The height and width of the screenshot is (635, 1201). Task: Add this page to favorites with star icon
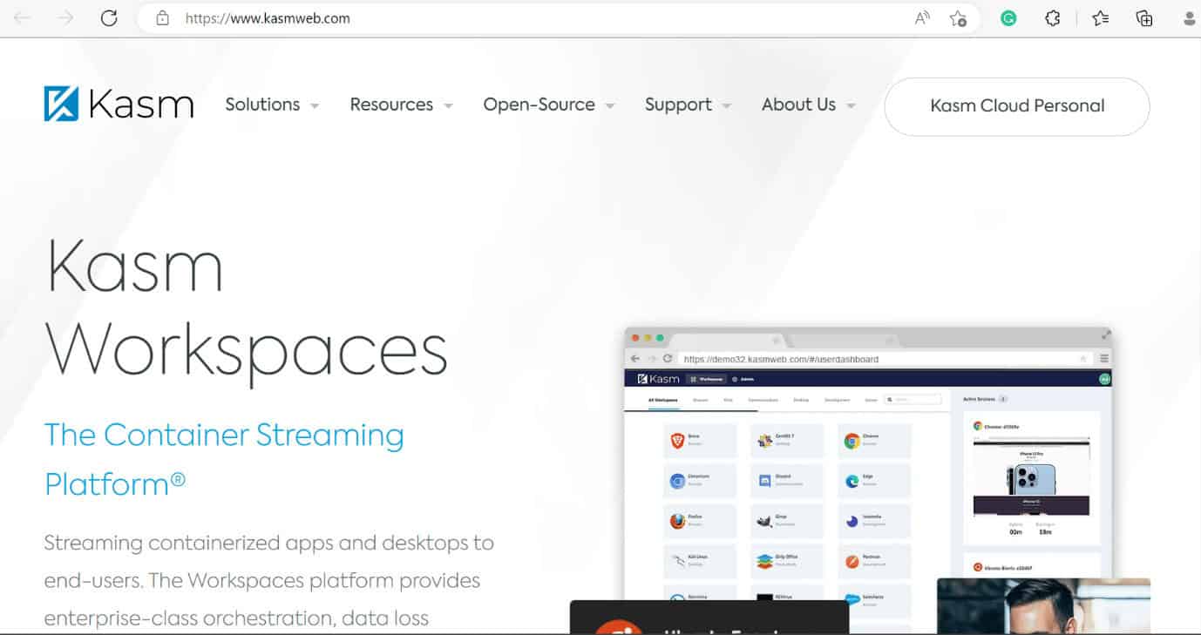pyautogui.click(x=958, y=18)
